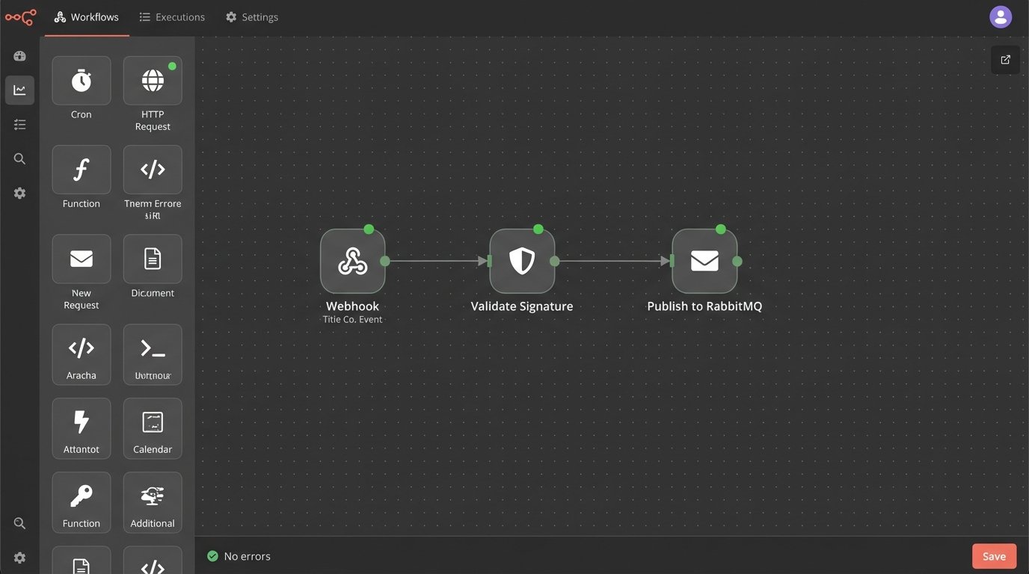The width and height of the screenshot is (1029, 574).
Task: Select the Document node from the panel
Action: coord(152,259)
